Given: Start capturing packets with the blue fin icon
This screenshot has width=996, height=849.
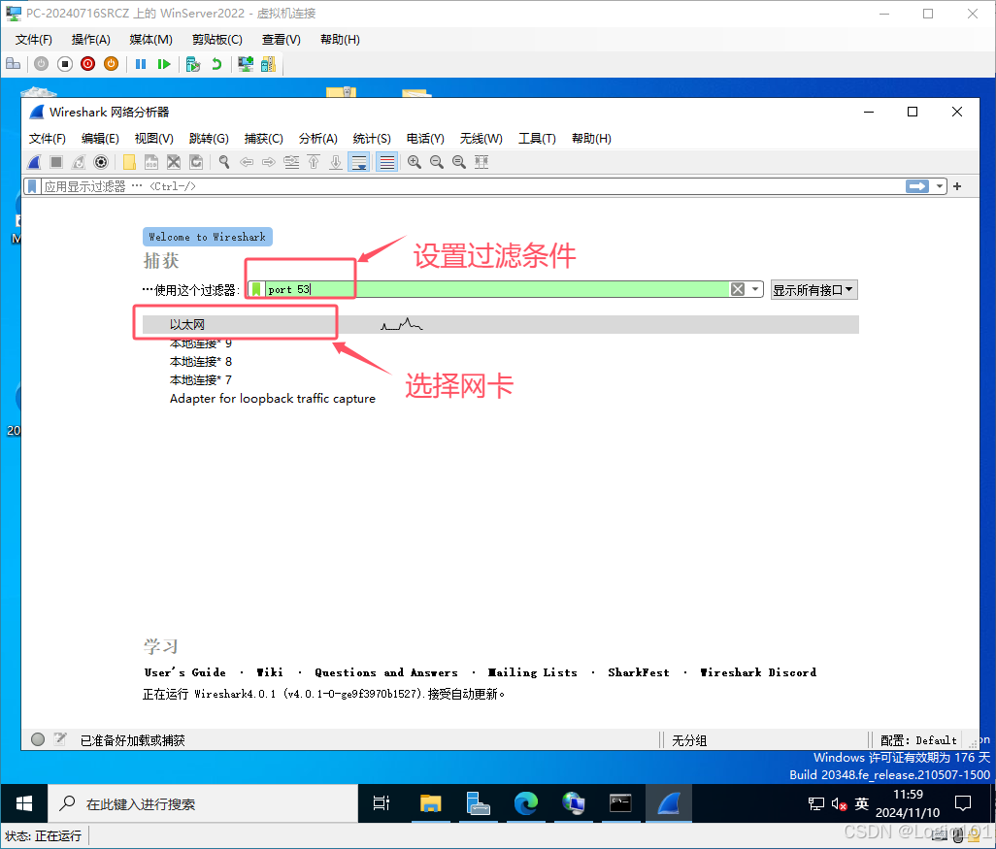Looking at the screenshot, I should click(x=34, y=162).
